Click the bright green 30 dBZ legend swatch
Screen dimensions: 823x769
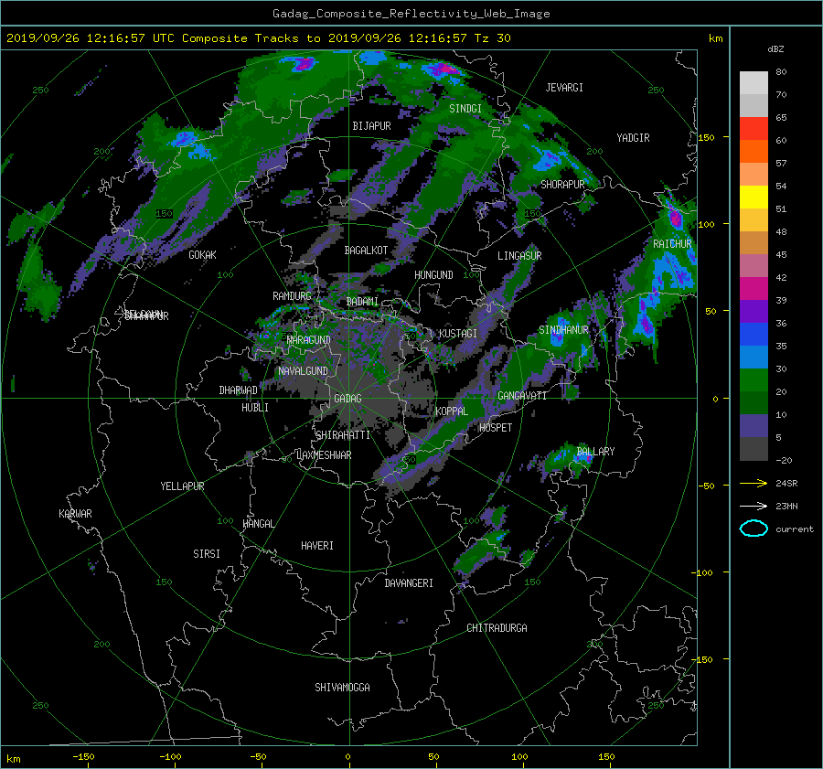tap(754, 379)
